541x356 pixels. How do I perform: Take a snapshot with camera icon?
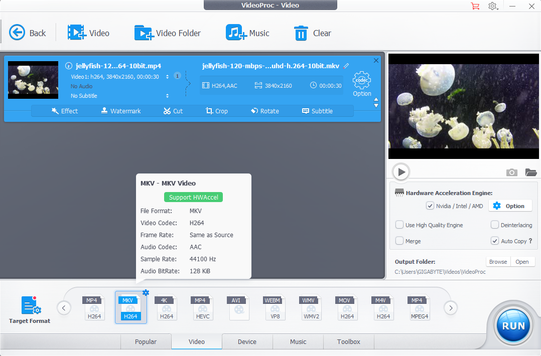pyautogui.click(x=512, y=172)
